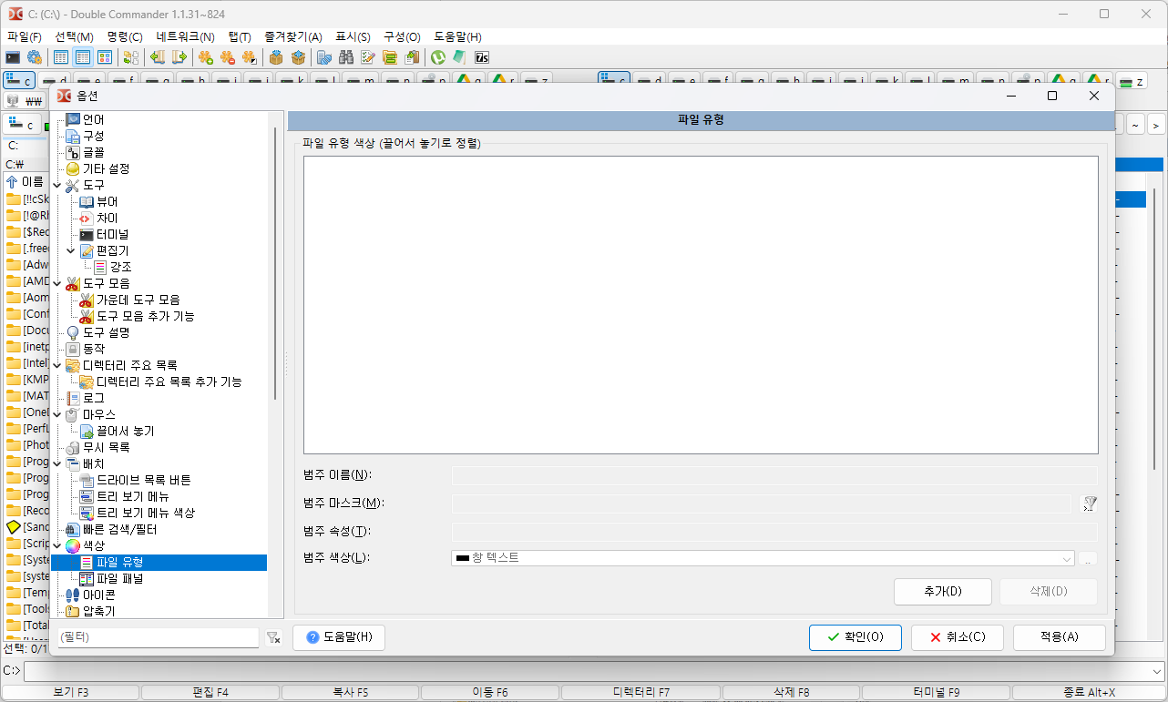The image size is (1168, 702).
Task: Collapse the 배치 tree node
Action: point(57,463)
